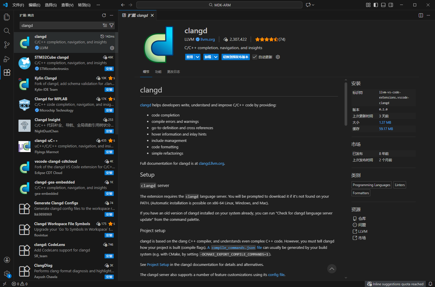Open the extensions view more actions menu

pyautogui.click(x=111, y=15)
